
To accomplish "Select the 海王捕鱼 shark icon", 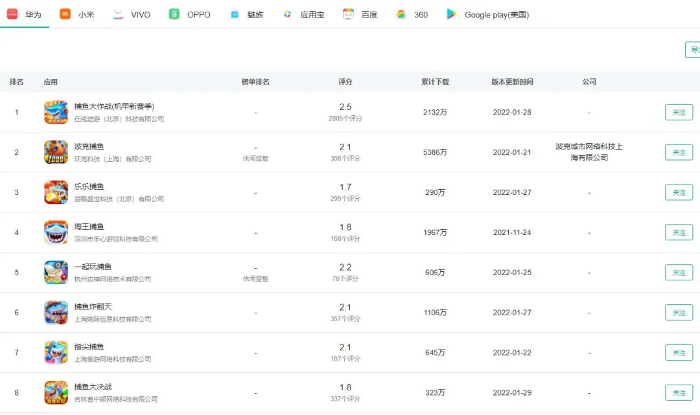I will tap(56, 232).
